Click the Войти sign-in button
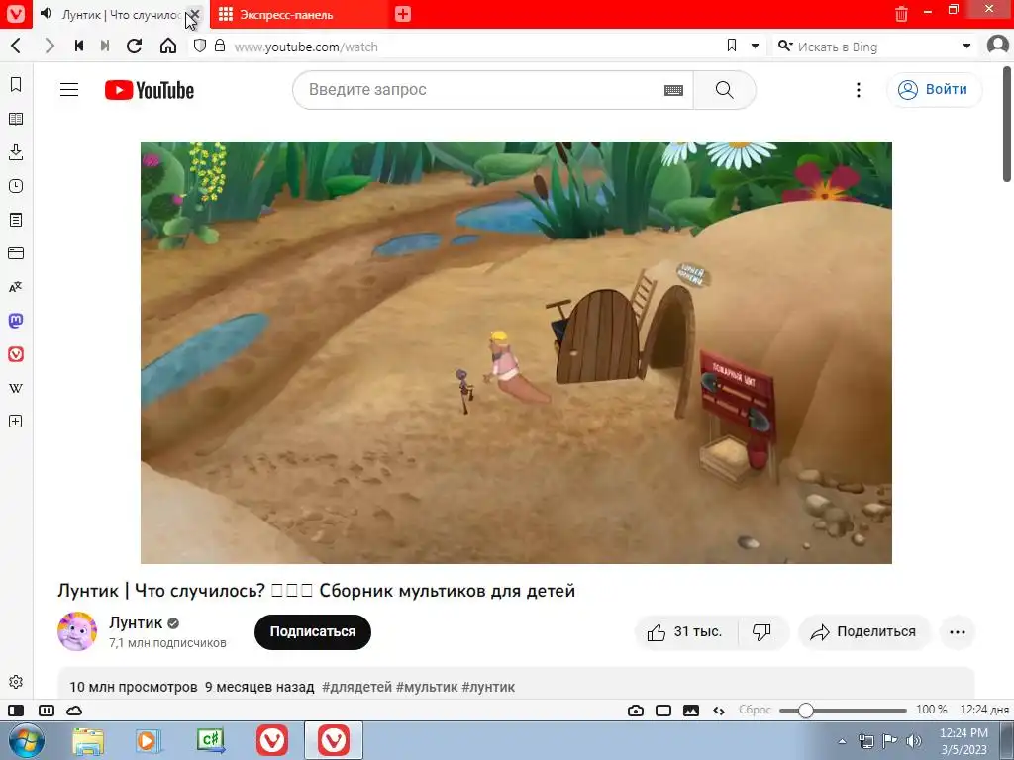1014x760 pixels. point(933,90)
